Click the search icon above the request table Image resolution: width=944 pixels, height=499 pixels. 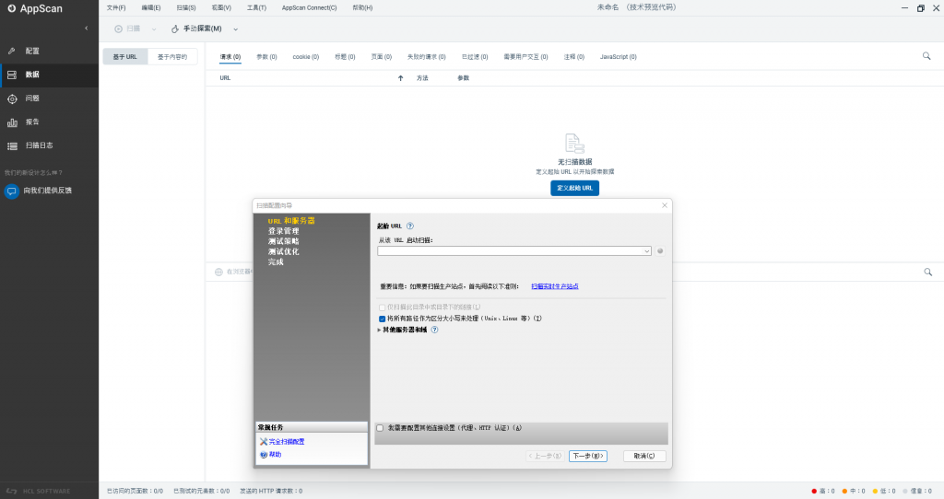tap(926, 56)
